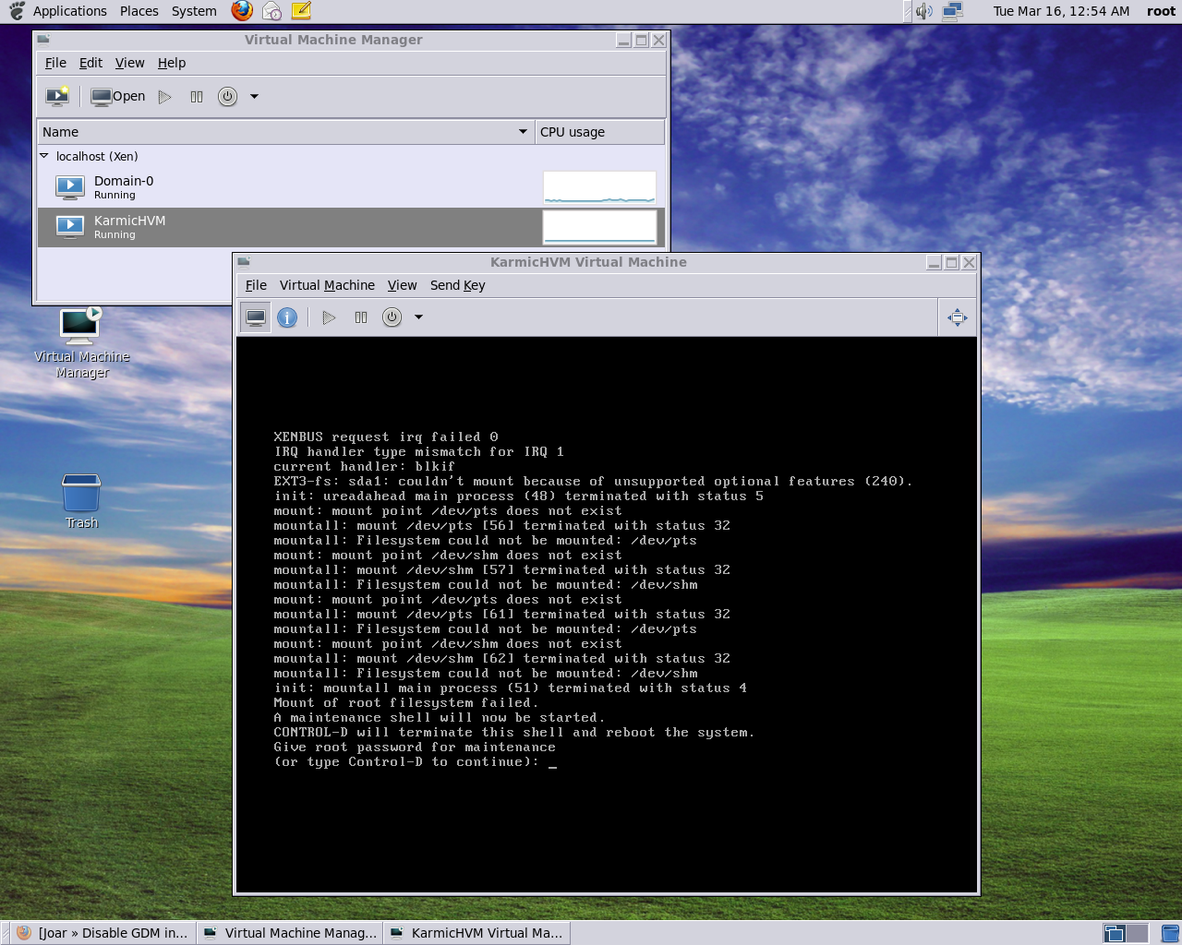The width and height of the screenshot is (1182, 945).
Task: Open the Send Key menu
Action: 457,285
